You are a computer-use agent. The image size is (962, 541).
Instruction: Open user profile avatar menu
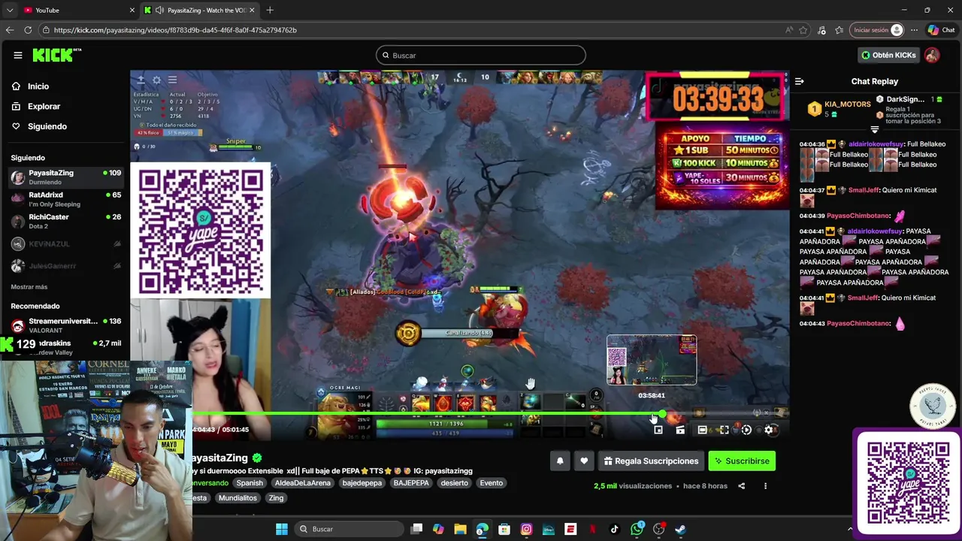932,55
